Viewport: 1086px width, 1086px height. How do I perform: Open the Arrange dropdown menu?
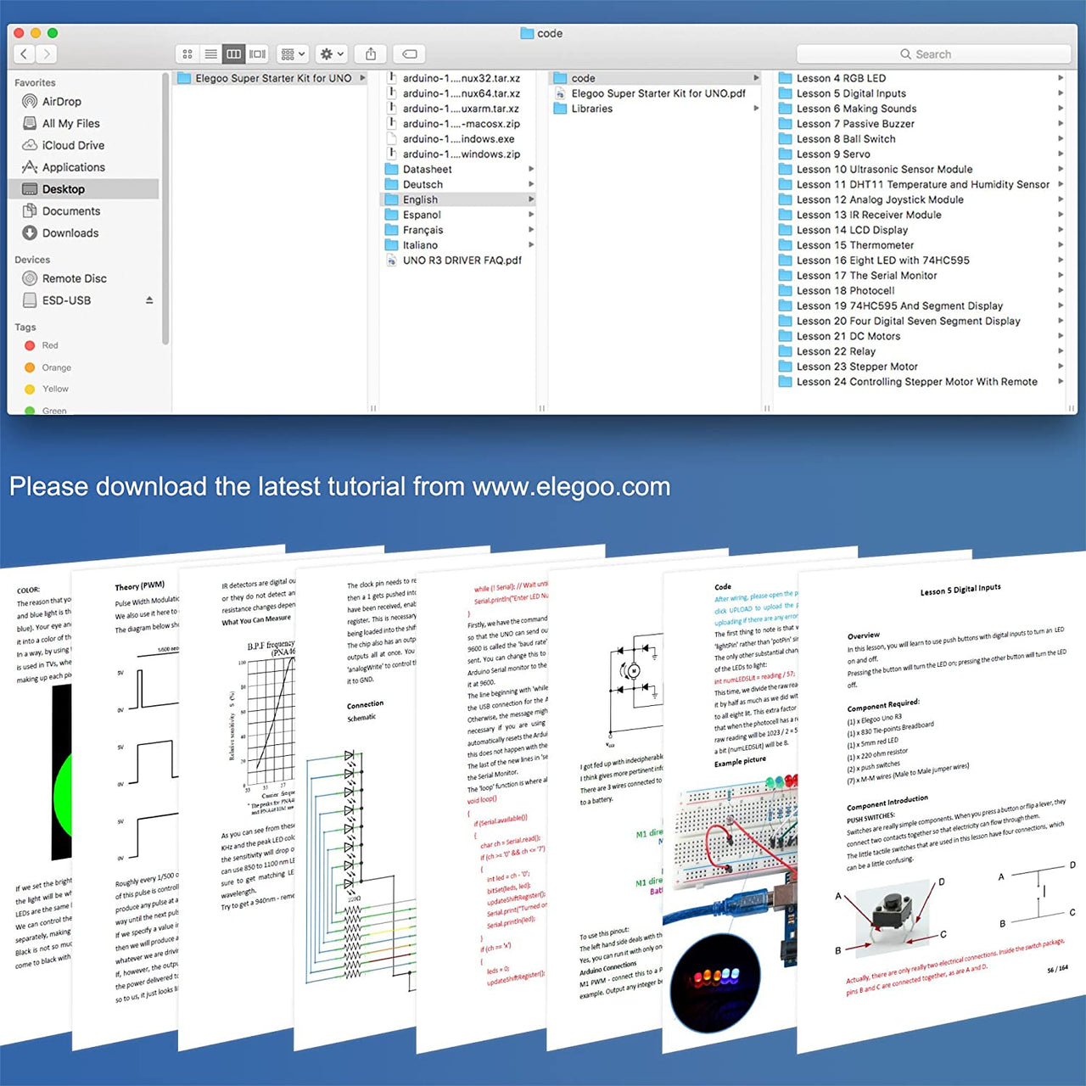[x=291, y=53]
